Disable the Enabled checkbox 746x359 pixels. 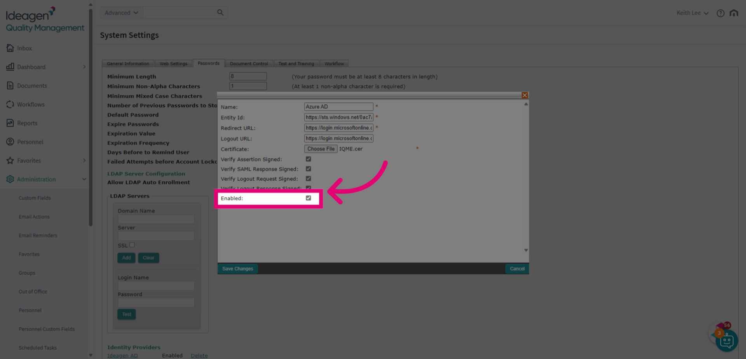[308, 198]
